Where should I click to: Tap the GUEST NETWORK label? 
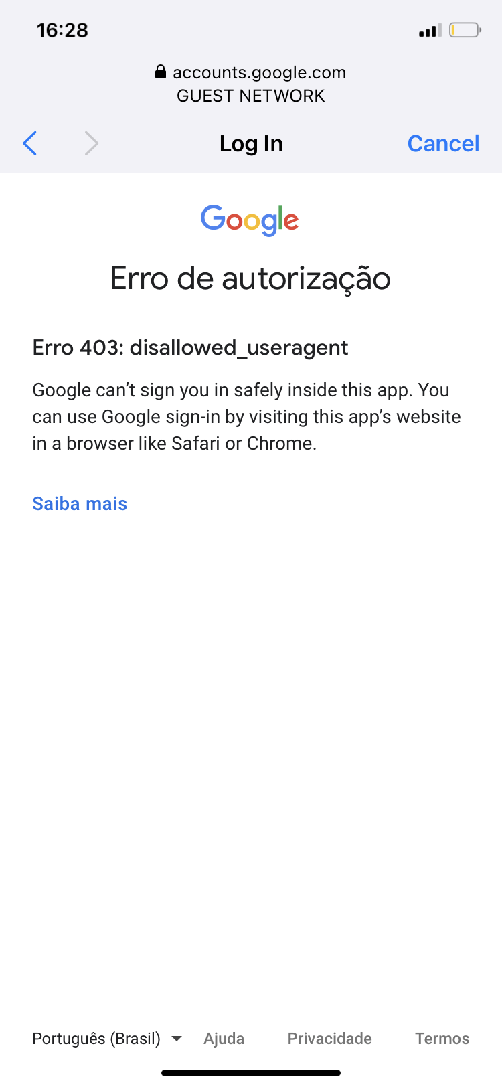[251, 96]
